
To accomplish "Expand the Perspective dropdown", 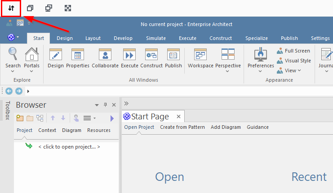I will pos(227,71).
